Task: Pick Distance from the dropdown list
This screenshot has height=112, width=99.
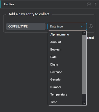Action: tap(65, 72)
